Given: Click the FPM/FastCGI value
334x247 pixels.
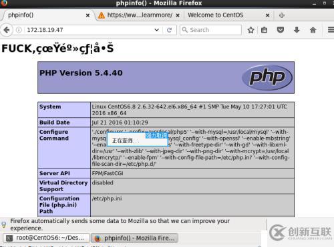Looking at the screenshot, I should [x=108, y=173].
